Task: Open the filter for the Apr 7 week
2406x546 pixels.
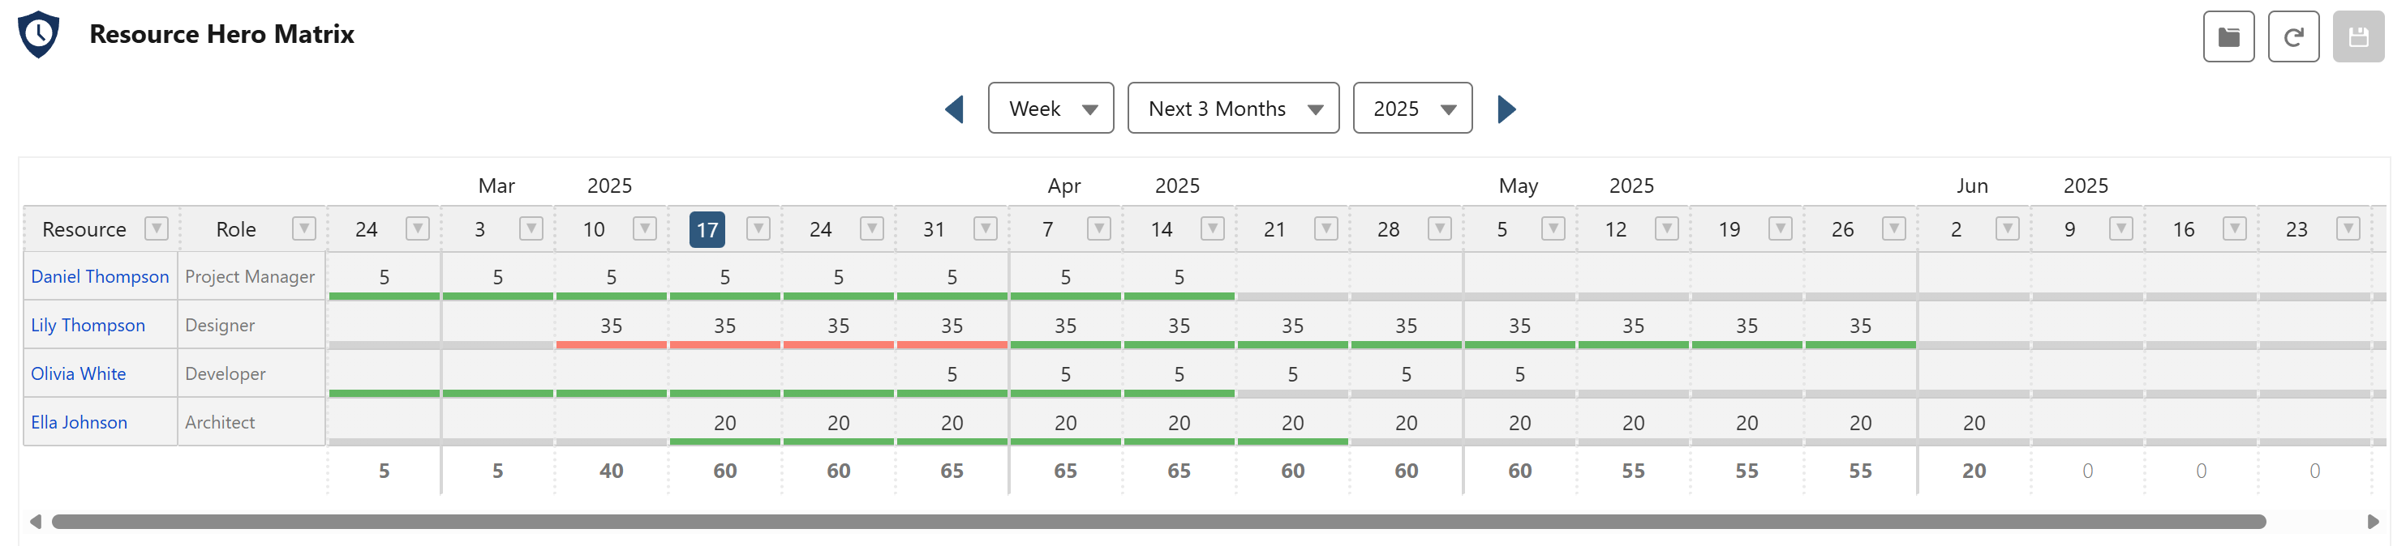Action: (x=1098, y=228)
